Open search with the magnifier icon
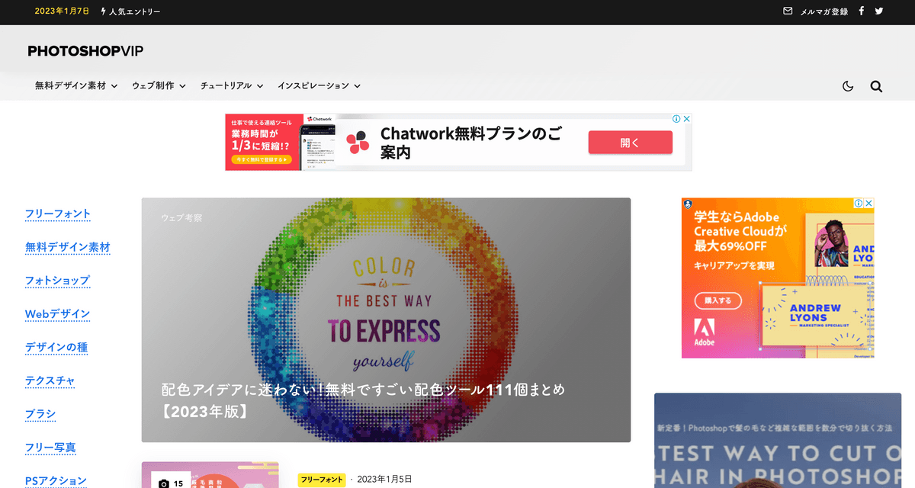Screen dimensions: 915x488 [x=876, y=86]
